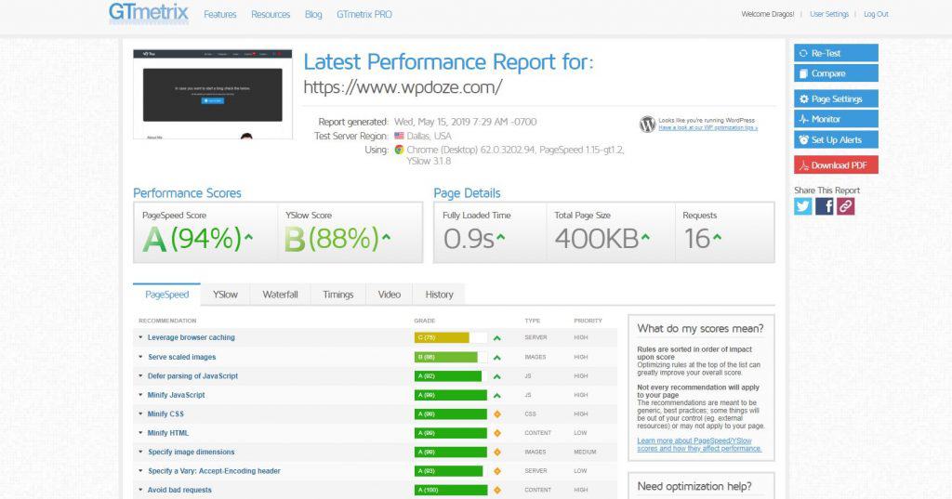Click orange diamond beside Avoid bad requests grade

click(497, 490)
